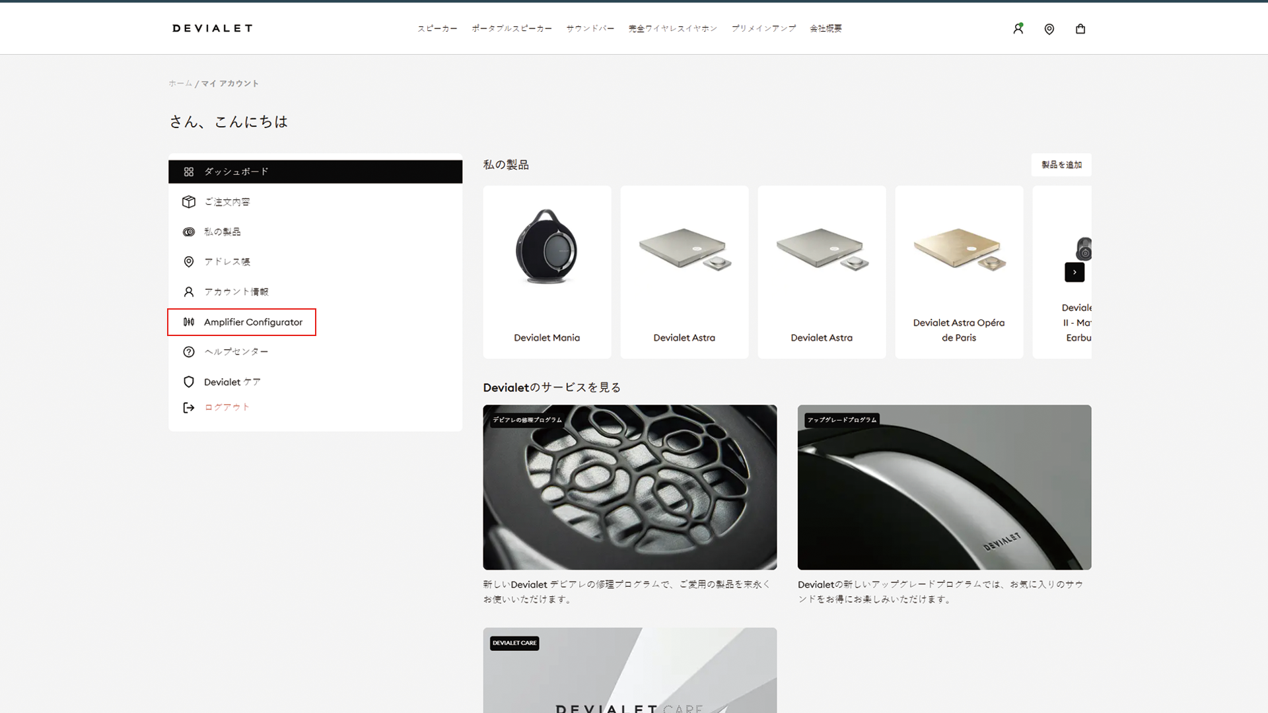
Task: Click the orders box icon in sidebar
Action: (189, 202)
